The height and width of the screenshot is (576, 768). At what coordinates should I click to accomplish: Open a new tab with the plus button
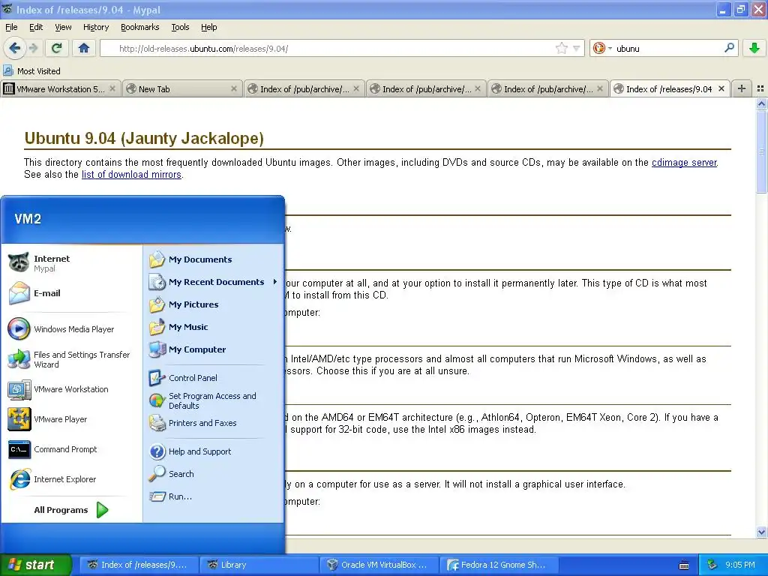742,88
